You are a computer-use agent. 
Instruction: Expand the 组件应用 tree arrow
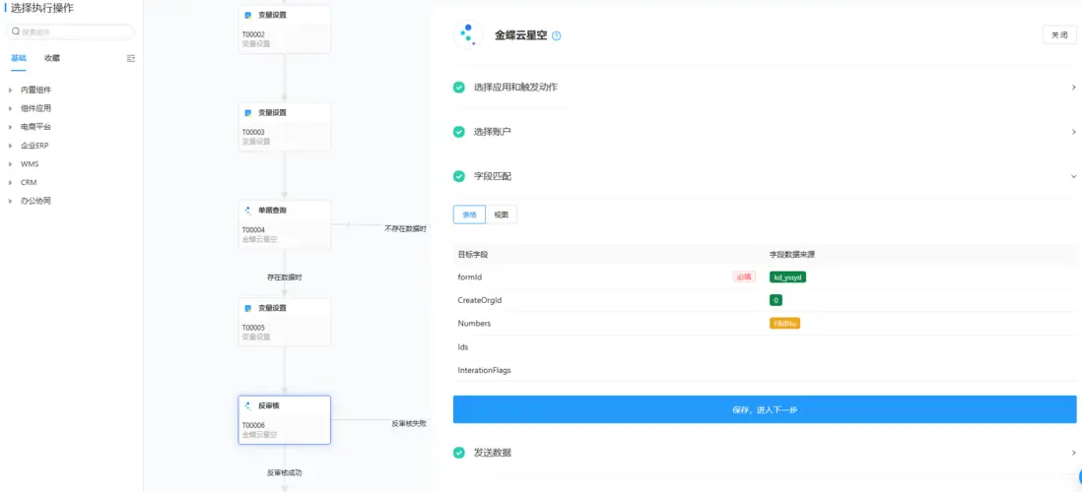pyautogui.click(x=11, y=108)
